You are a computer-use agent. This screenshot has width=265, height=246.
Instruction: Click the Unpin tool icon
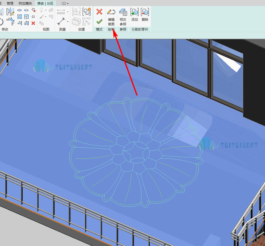pyautogui.click(x=33, y=10)
